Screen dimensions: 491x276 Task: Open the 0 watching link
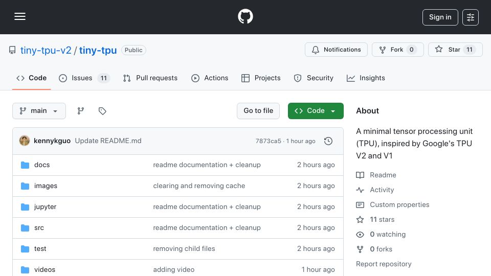click(x=388, y=235)
